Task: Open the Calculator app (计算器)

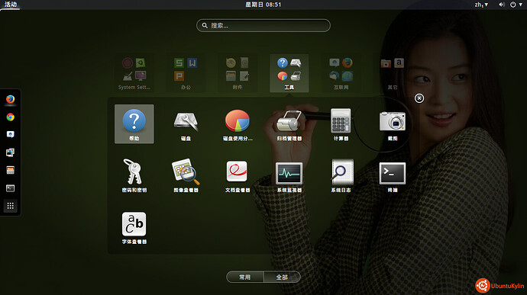Action: (341, 123)
